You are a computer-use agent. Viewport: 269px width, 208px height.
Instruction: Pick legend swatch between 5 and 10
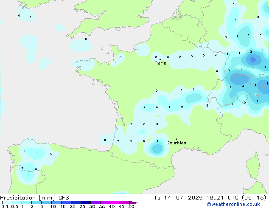47,202
